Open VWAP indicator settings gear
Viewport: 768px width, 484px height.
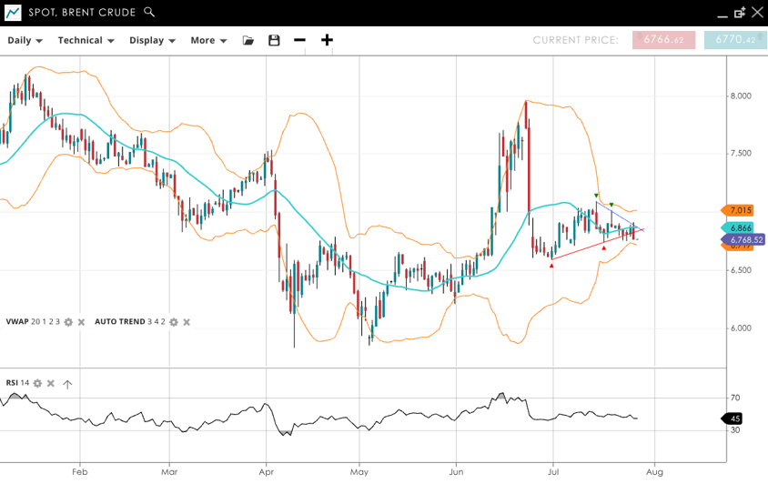coord(68,322)
